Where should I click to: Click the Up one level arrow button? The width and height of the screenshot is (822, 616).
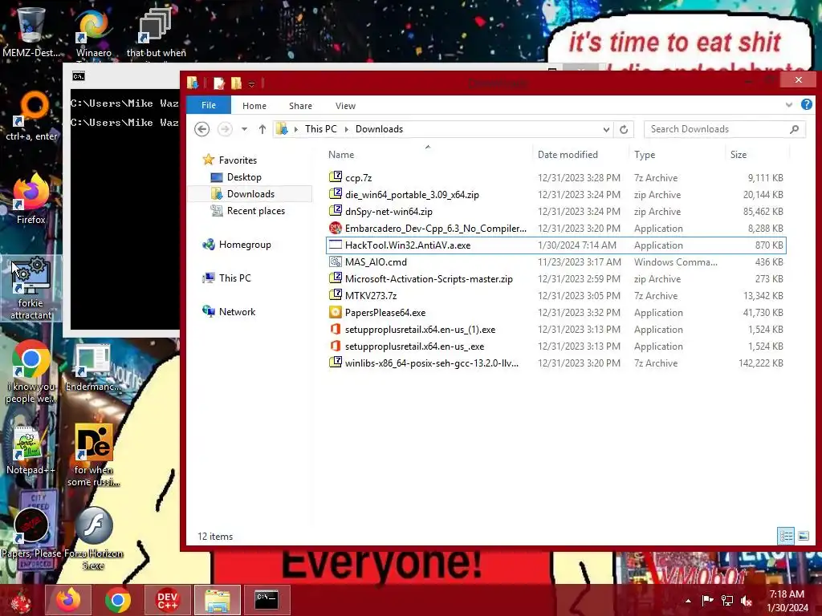coord(262,129)
